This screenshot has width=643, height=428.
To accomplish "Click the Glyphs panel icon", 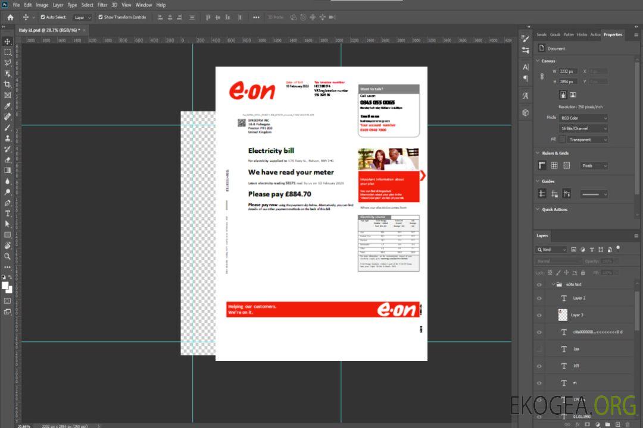I will [x=526, y=95].
